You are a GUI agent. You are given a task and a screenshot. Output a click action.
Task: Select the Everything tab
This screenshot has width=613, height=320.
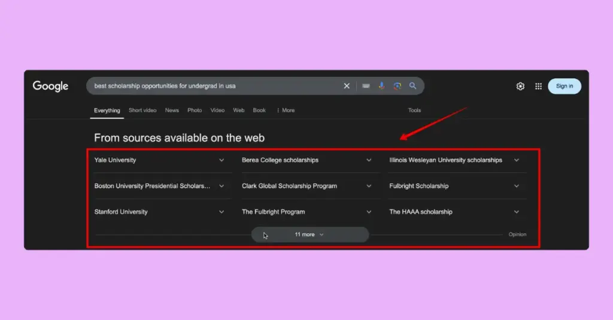pos(107,110)
